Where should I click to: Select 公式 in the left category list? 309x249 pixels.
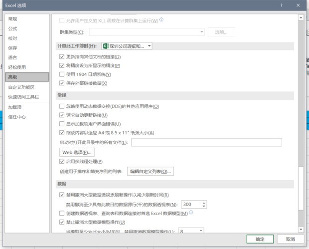click(x=12, y=28)
